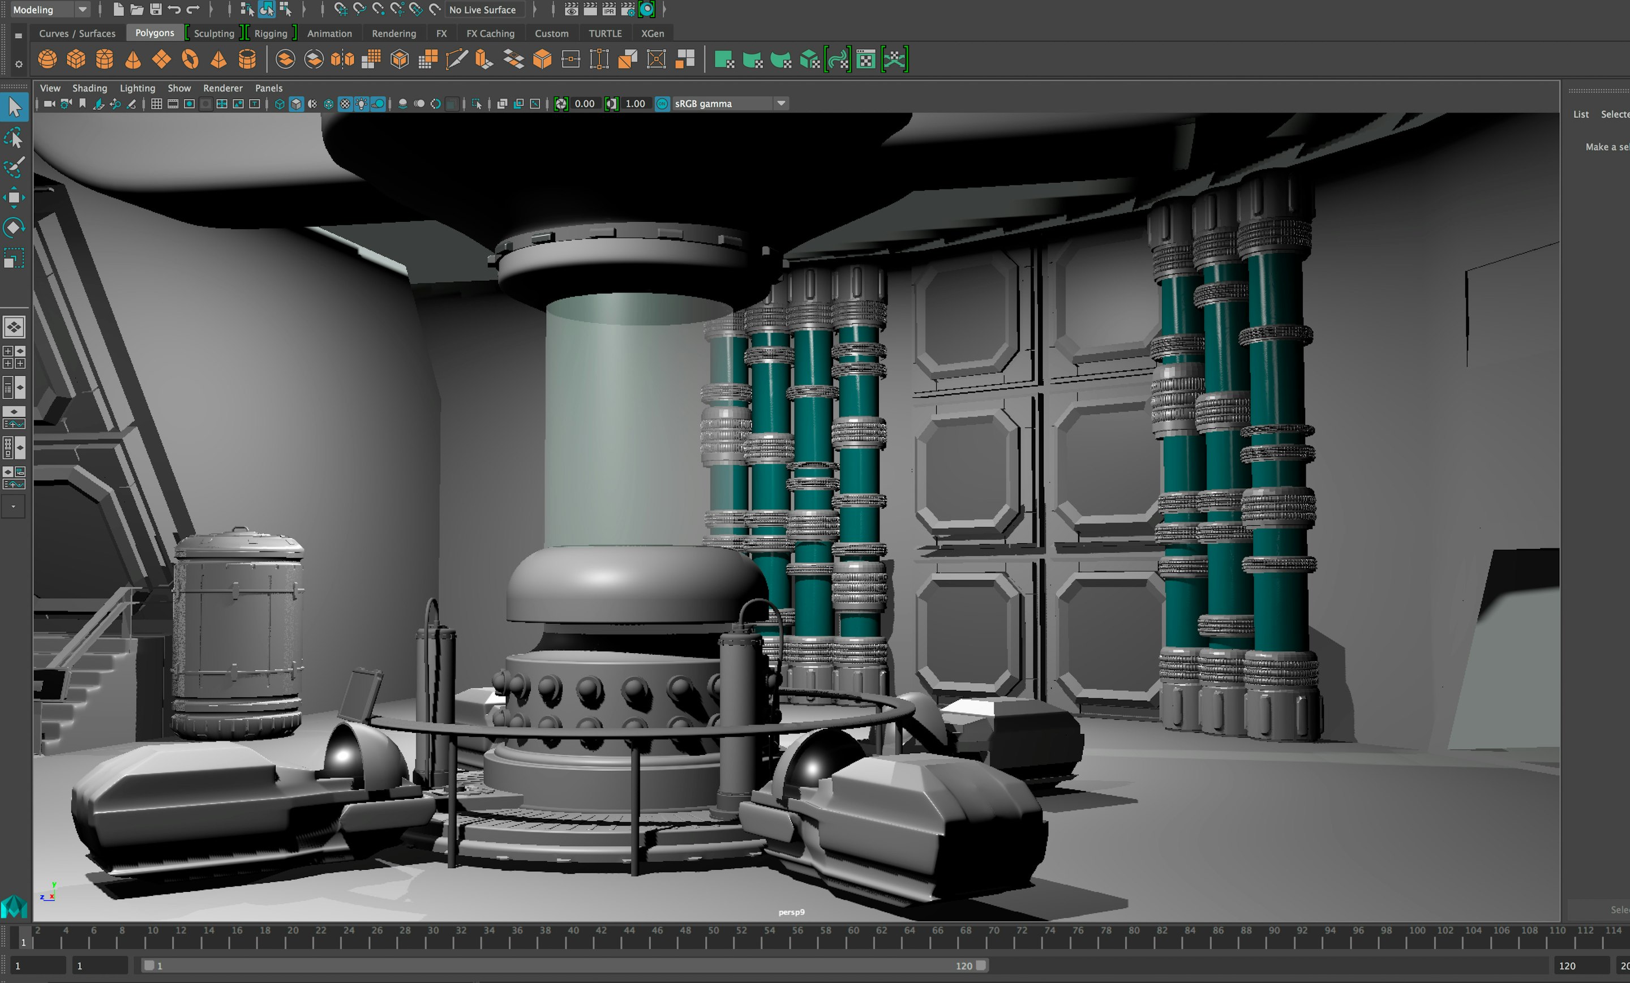The image size is (1630, 983).
Task: Toggle textured display checker icon
Action: [x=345, y=104]
